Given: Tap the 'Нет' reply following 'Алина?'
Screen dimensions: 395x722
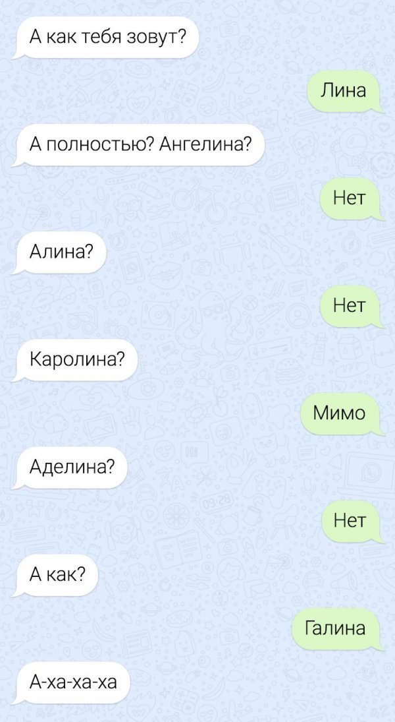Looking at the screenshot, I should click(350, 306).
